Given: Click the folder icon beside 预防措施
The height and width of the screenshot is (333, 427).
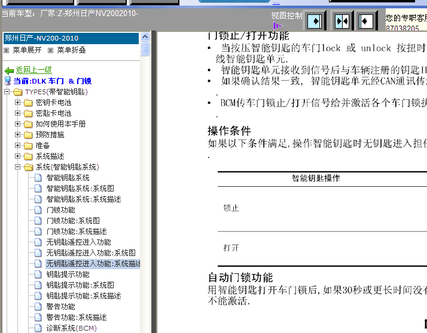Looking at the screenshot, I should 28,135.
